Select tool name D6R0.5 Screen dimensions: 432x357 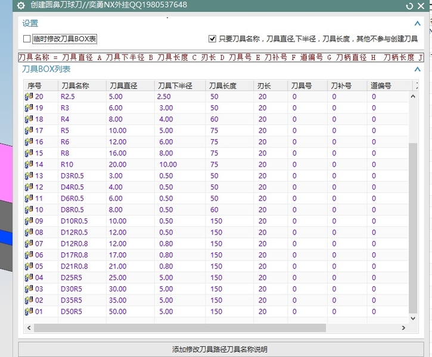[x=72, y=198]
